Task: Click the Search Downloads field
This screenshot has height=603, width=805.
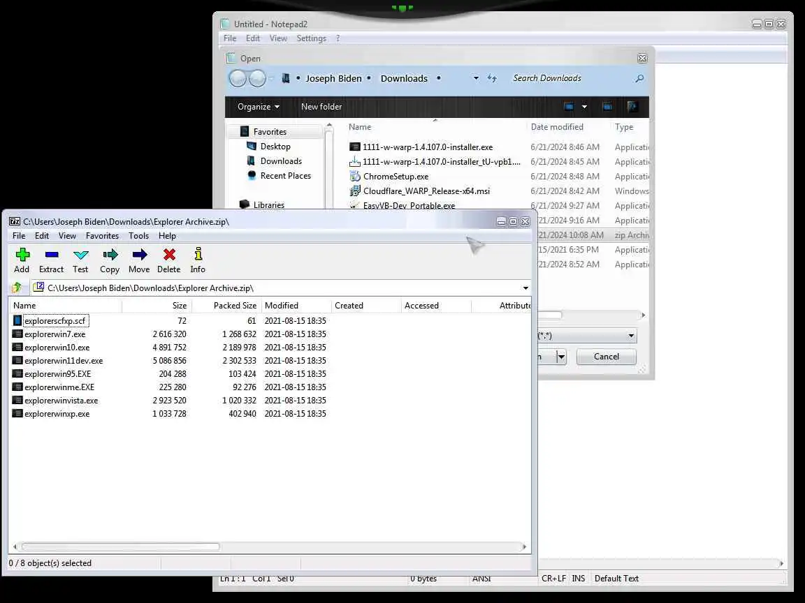Action: pos(570,78)
